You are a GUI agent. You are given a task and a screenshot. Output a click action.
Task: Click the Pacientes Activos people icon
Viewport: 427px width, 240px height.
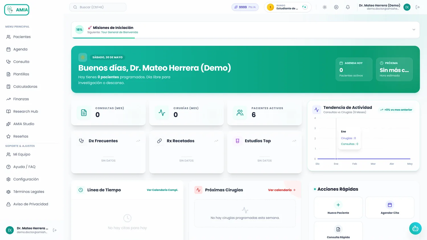(x=240, y=113)
